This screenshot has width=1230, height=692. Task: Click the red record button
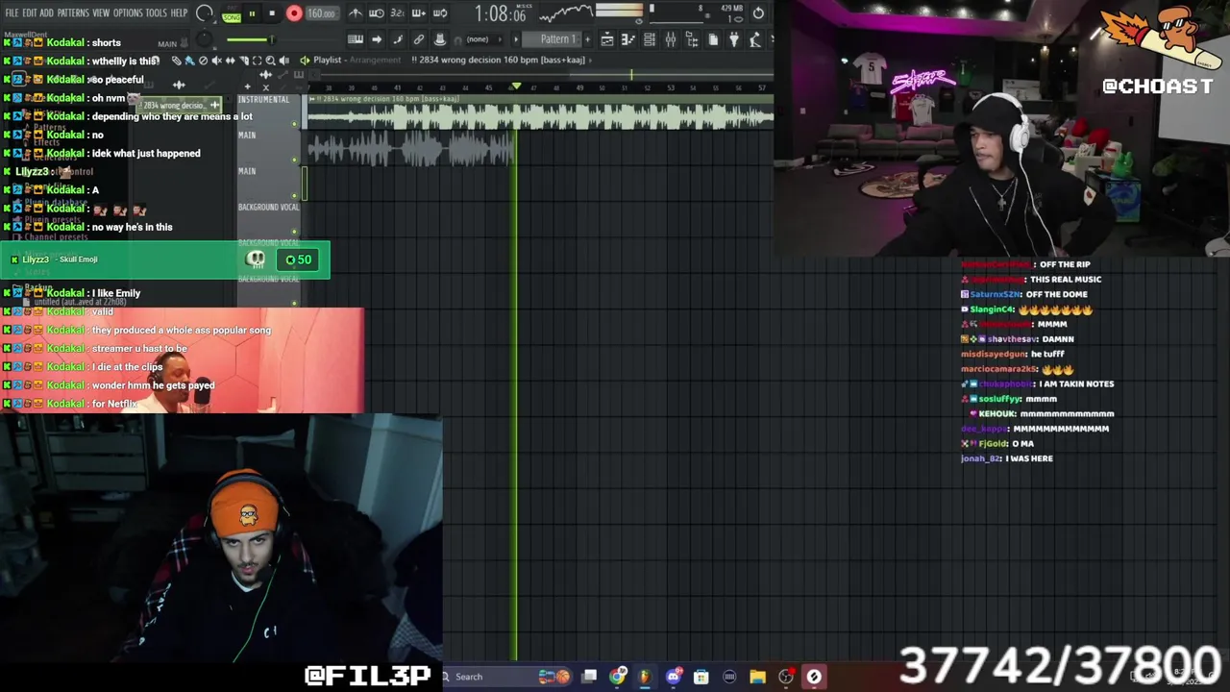294,13
